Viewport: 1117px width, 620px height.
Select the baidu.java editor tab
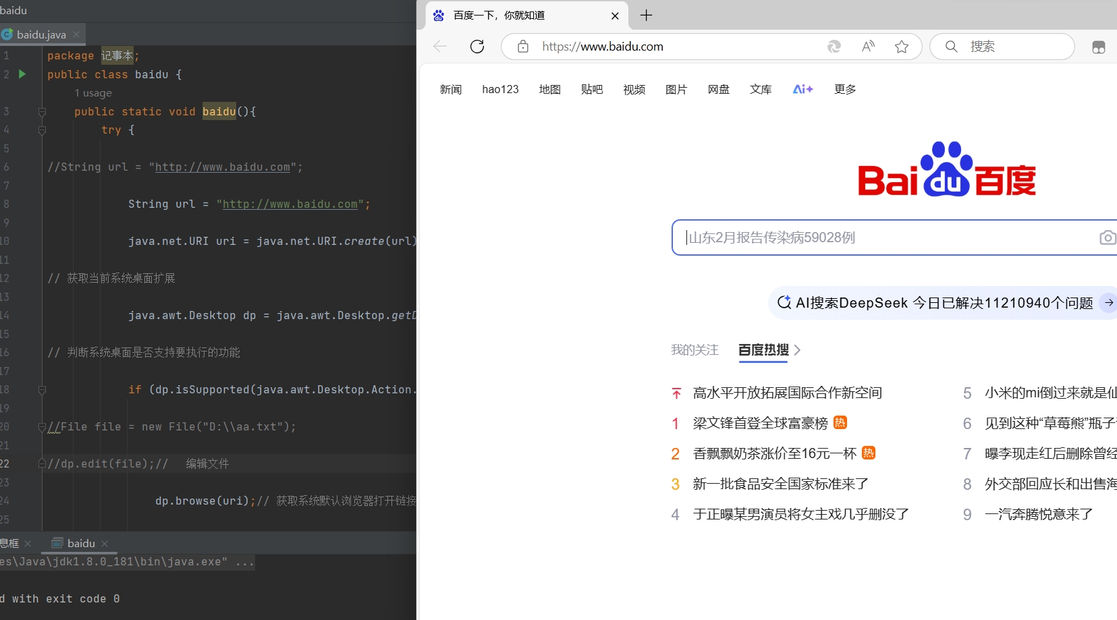[x=40, y=34]
